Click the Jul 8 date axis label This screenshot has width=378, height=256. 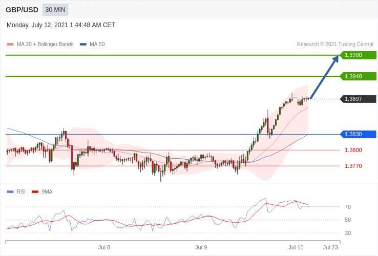[104, 247]
